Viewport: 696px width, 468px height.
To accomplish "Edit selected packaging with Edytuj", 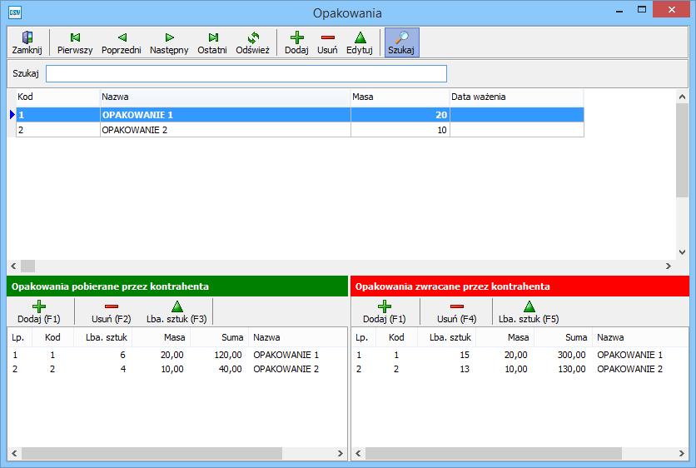I will [x=360, y=42].
